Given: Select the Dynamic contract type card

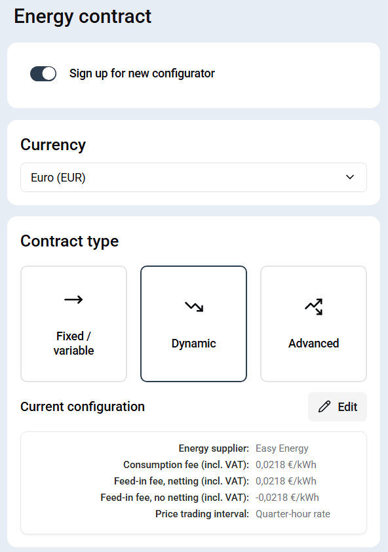Looking at the screenshot, I should click(x=193, y=323).
